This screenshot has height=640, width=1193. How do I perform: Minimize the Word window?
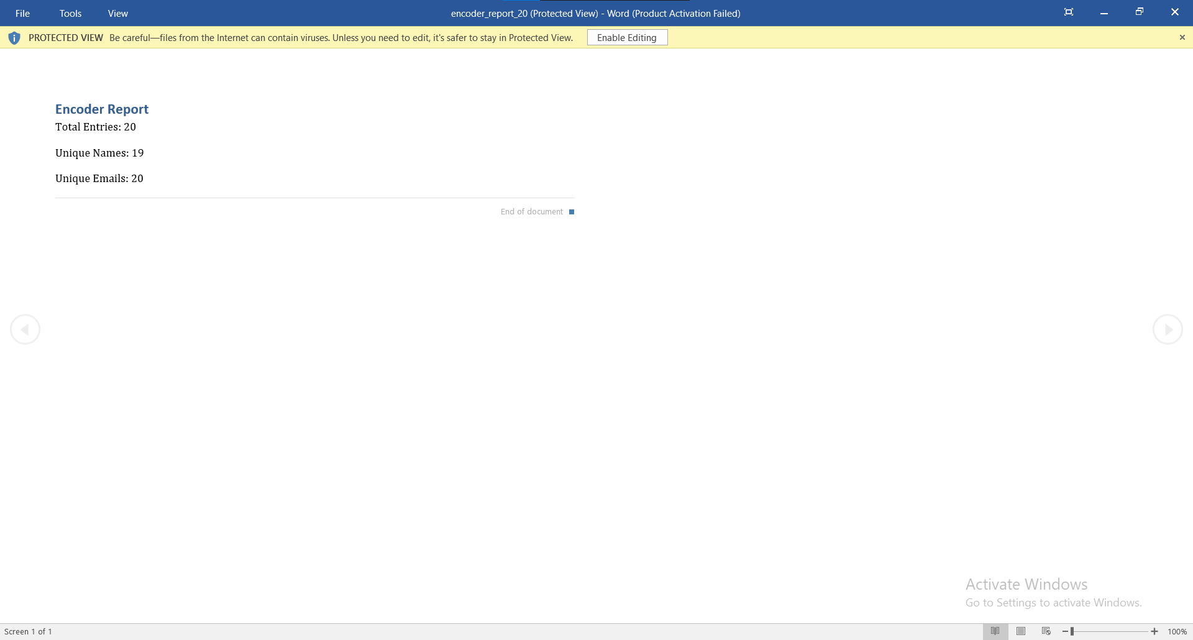click(1104, 12)
